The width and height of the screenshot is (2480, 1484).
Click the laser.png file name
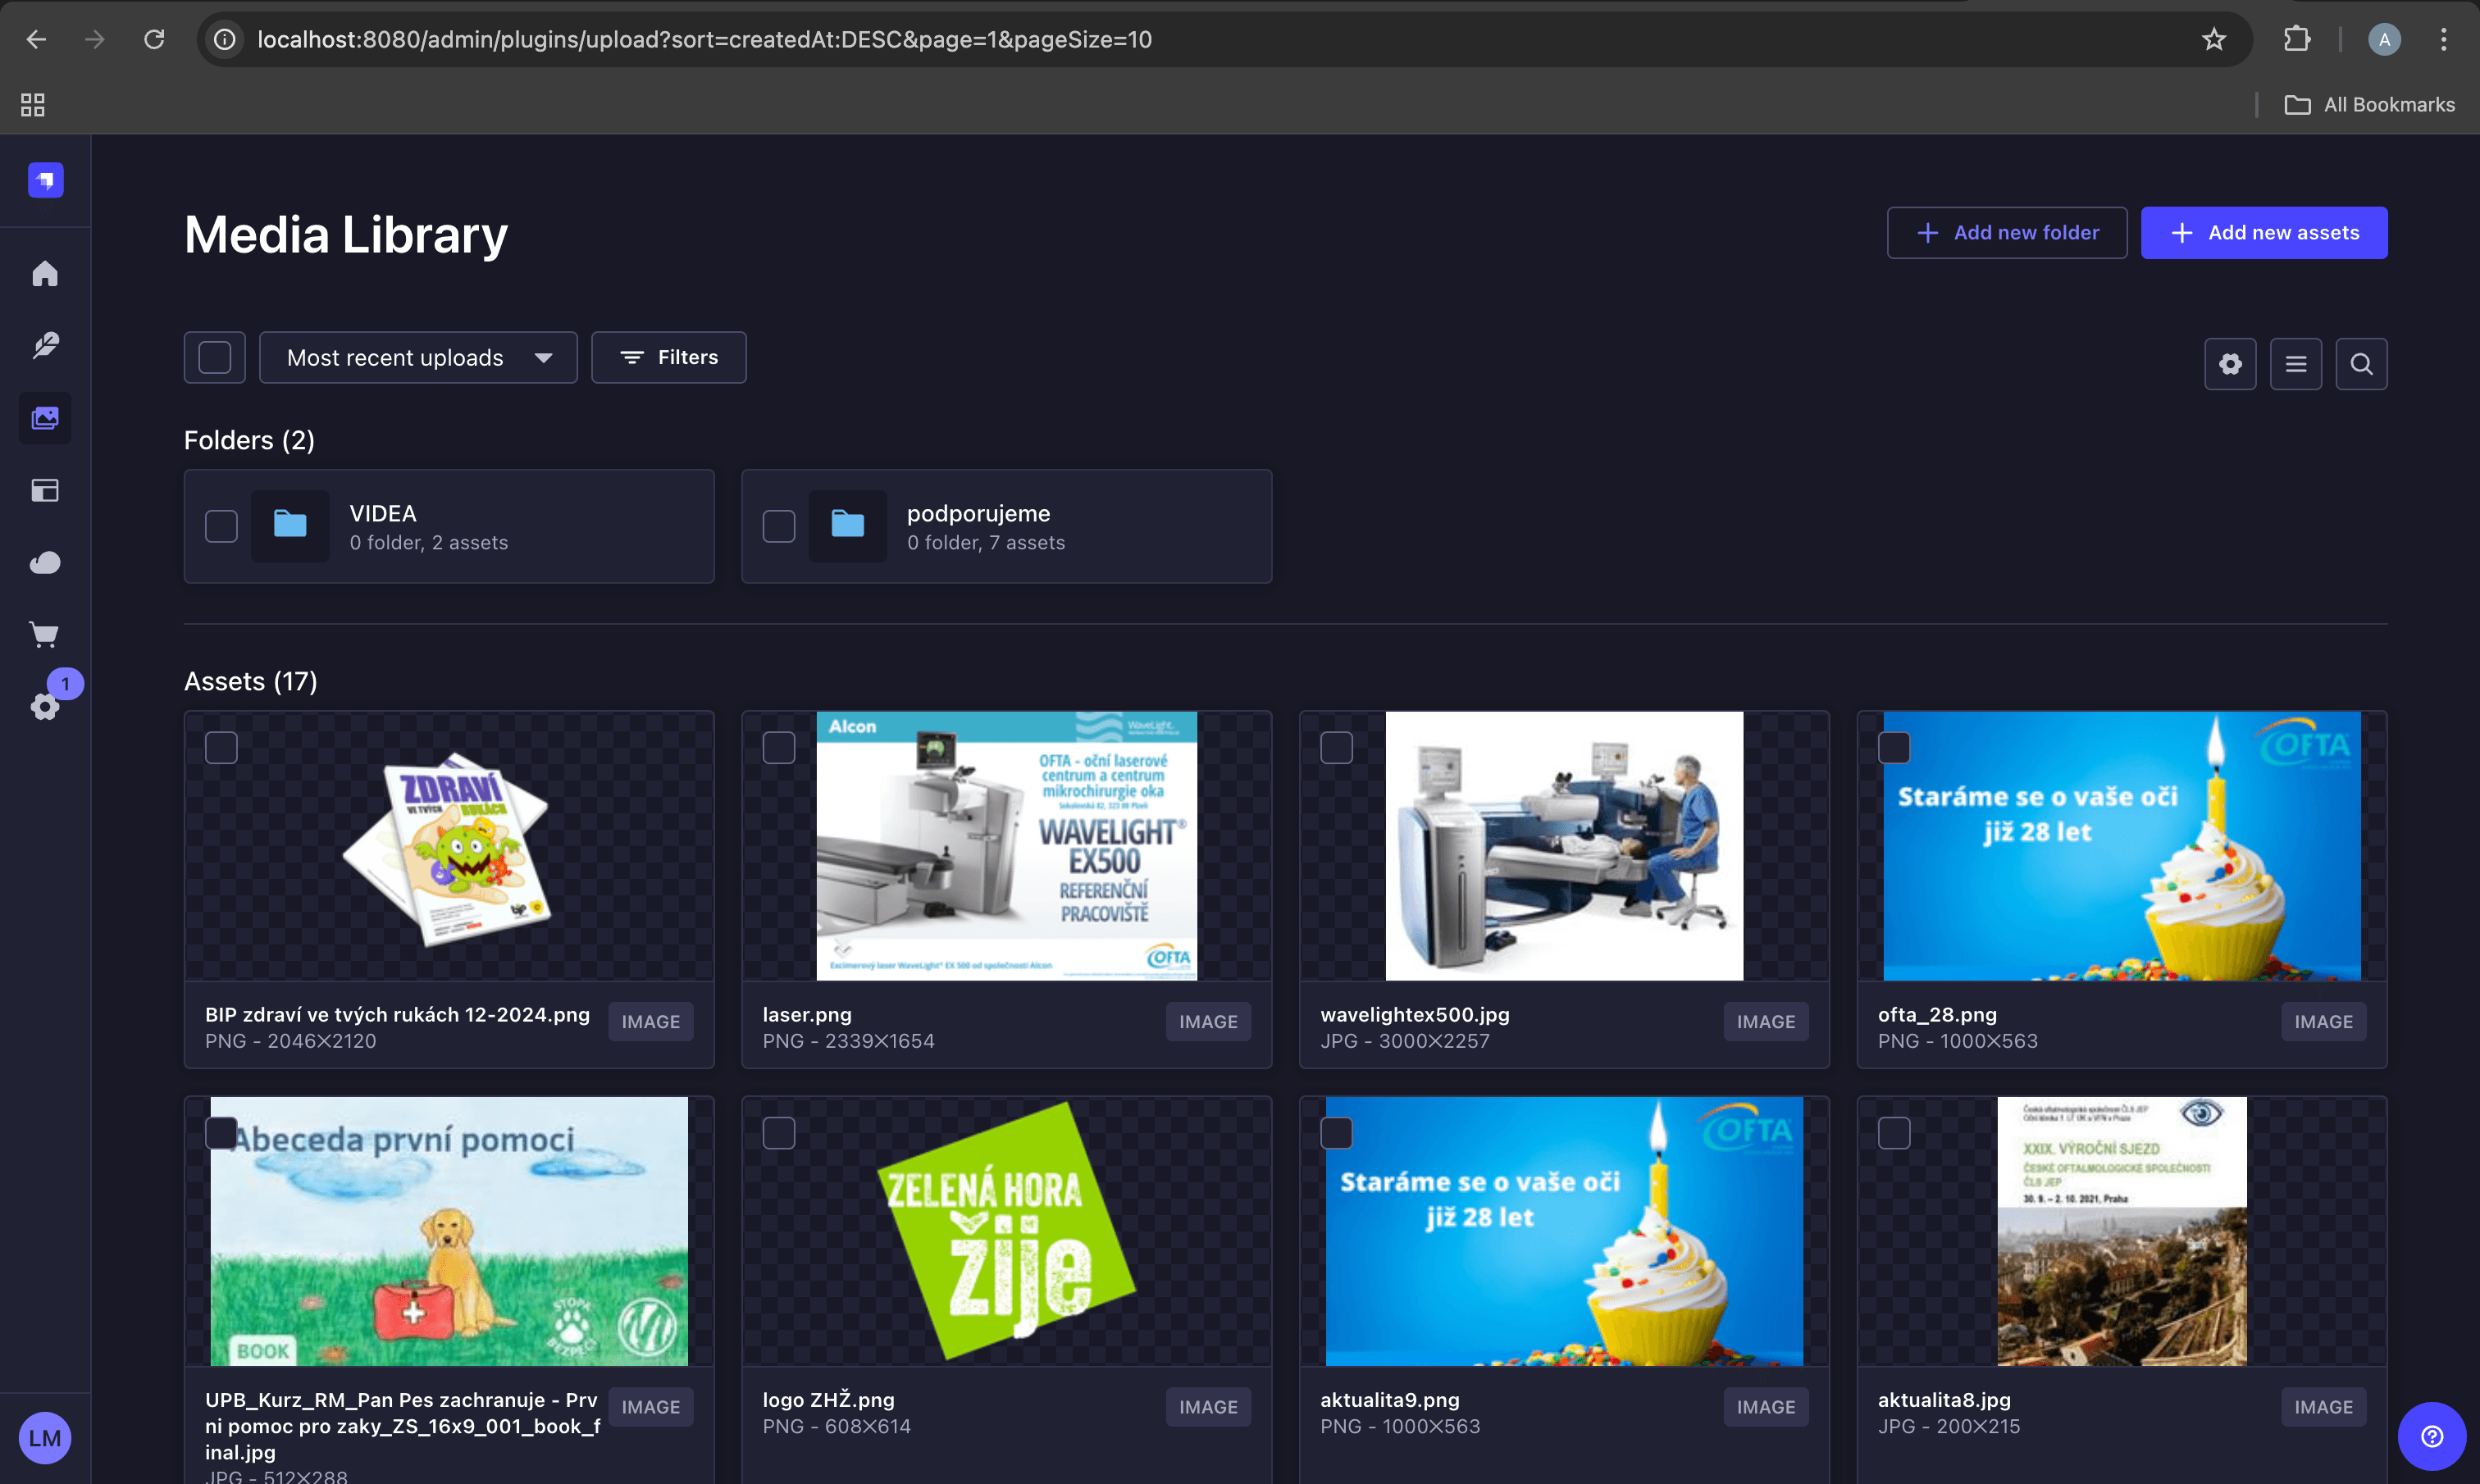(807, 1014)
